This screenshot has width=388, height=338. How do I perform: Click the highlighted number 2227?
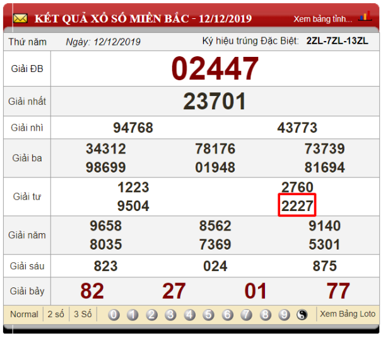[x=297, y=206]
